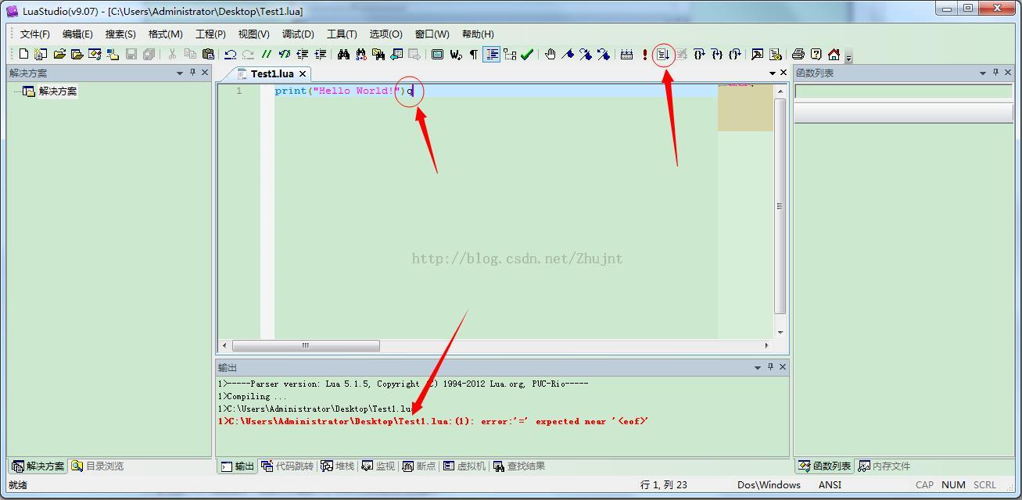Open the 编辑(E) menu

click(x=77, y=34)
